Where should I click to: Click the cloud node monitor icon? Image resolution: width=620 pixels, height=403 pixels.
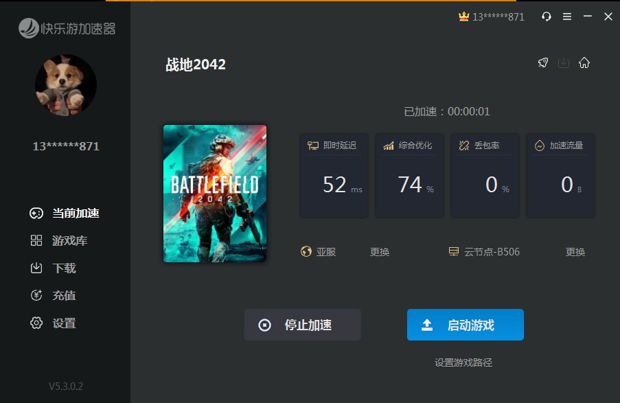click(453, 252)
